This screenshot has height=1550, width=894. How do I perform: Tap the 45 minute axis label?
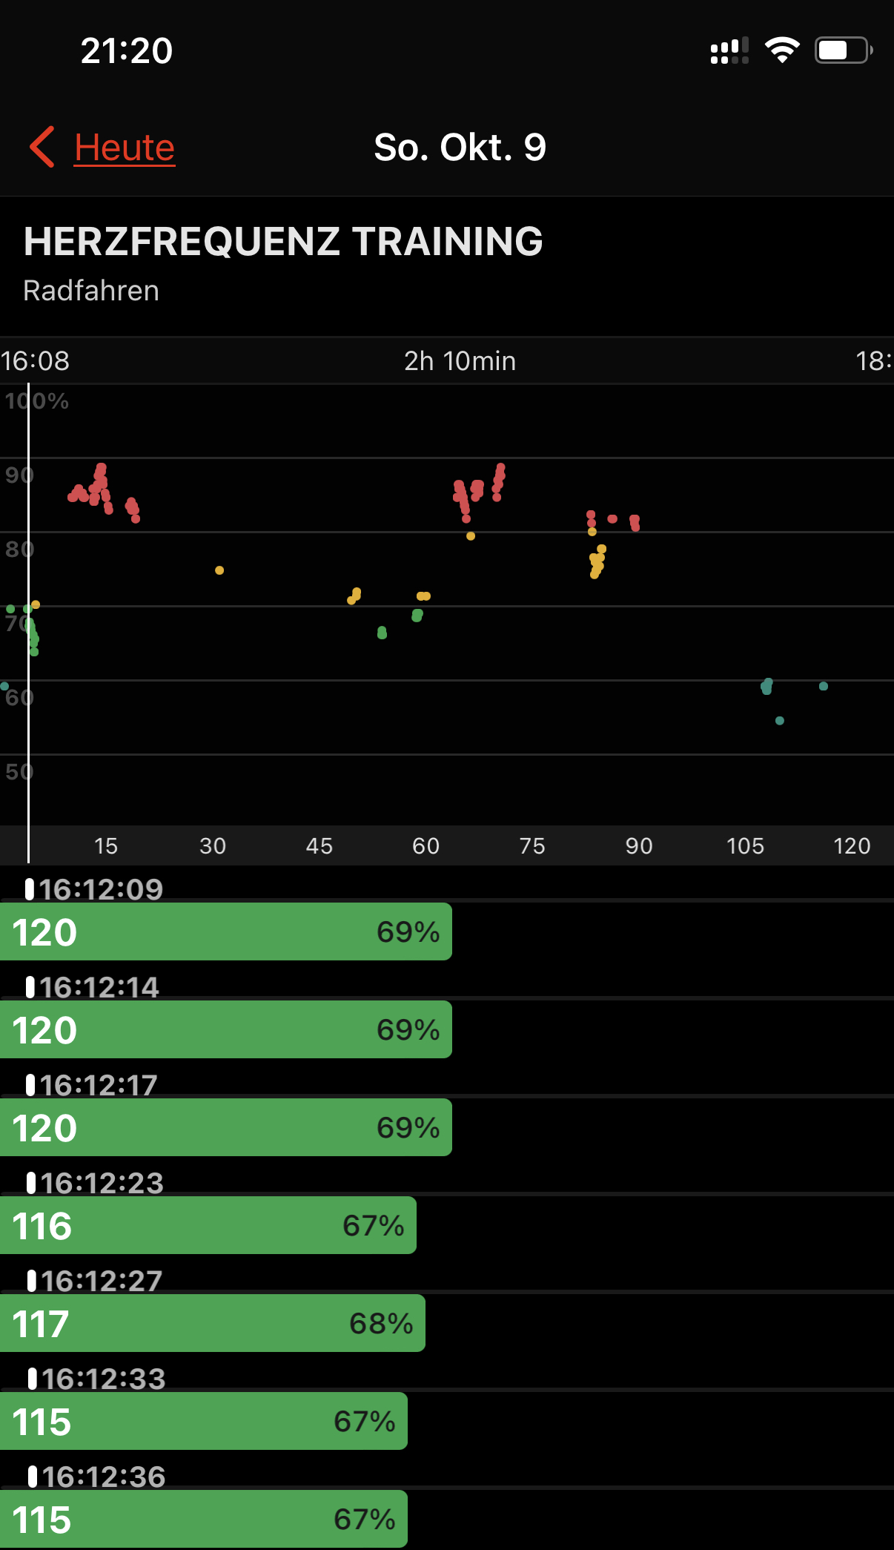coord(319,846)
